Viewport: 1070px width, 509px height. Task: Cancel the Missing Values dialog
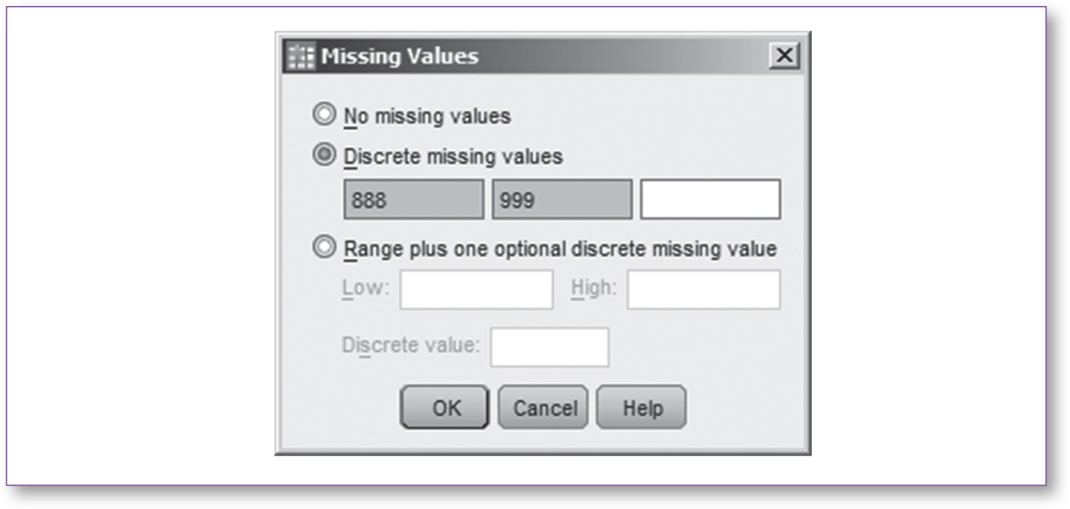coord(543,407)
